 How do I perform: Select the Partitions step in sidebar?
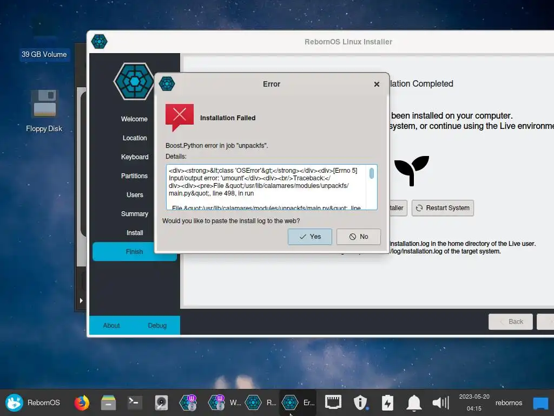pos(134,176)
